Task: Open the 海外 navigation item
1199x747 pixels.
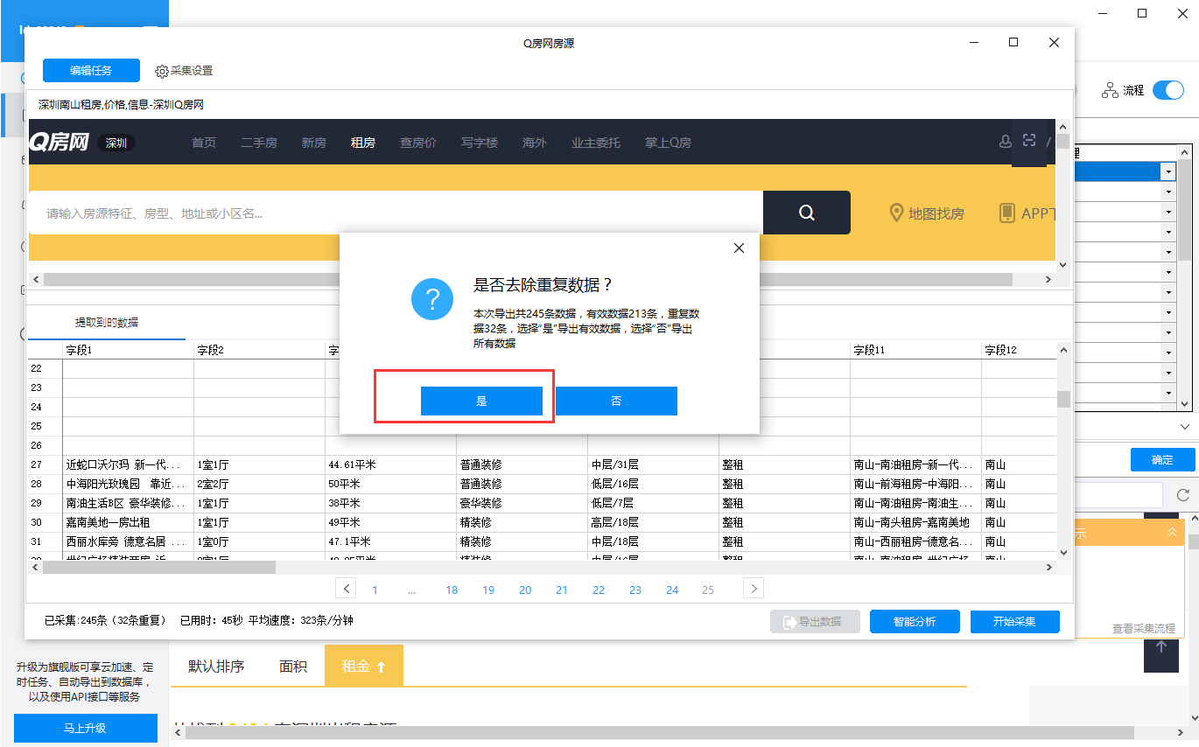Action: [535, 143]
